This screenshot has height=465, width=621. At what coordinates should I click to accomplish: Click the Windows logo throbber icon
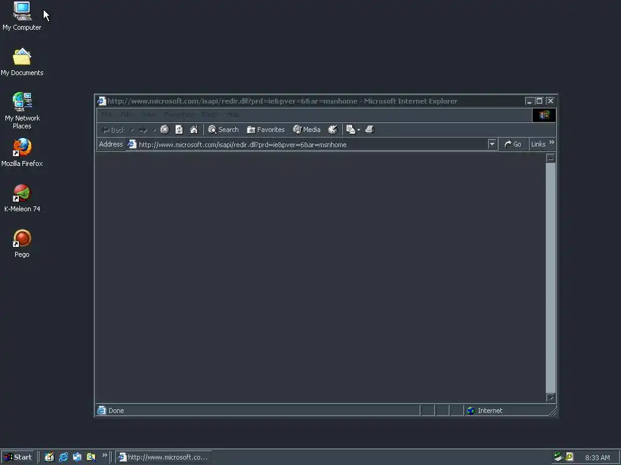[544, 115]
